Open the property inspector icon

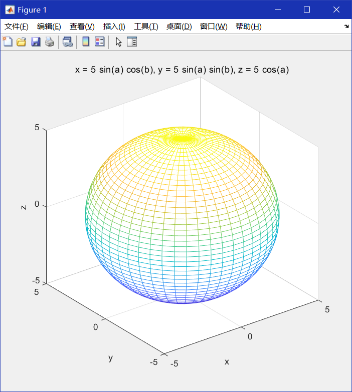point(132,42)
